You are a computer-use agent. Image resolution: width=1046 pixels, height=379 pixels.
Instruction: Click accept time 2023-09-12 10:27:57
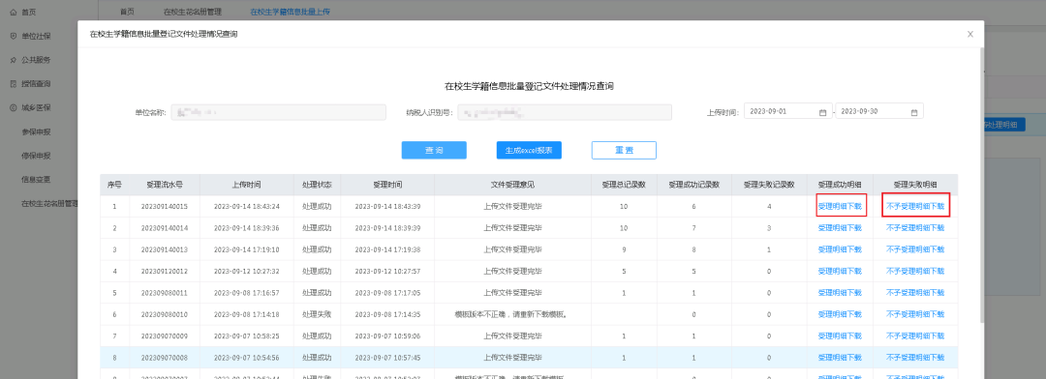(386, 271)
